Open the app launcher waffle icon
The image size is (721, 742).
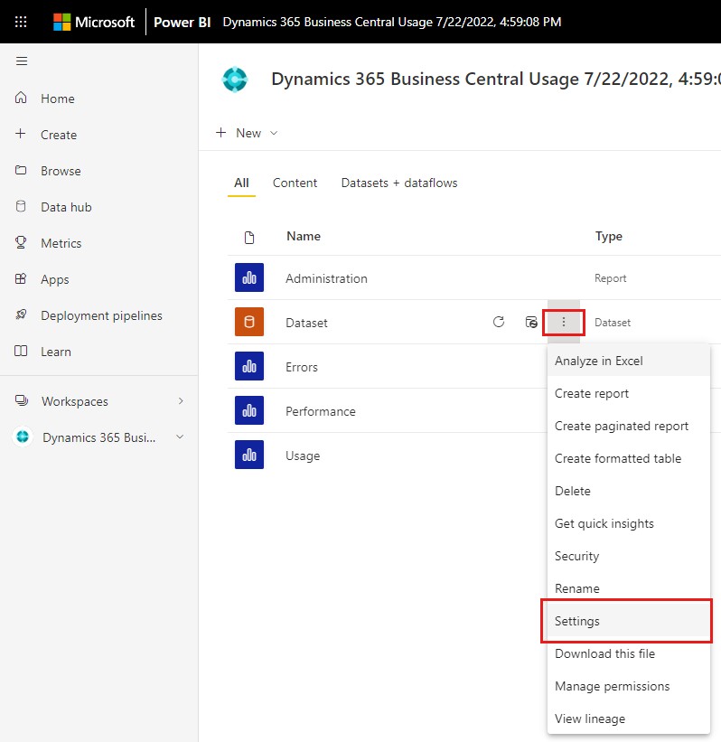pyautogui.click(x=21, y=22)
